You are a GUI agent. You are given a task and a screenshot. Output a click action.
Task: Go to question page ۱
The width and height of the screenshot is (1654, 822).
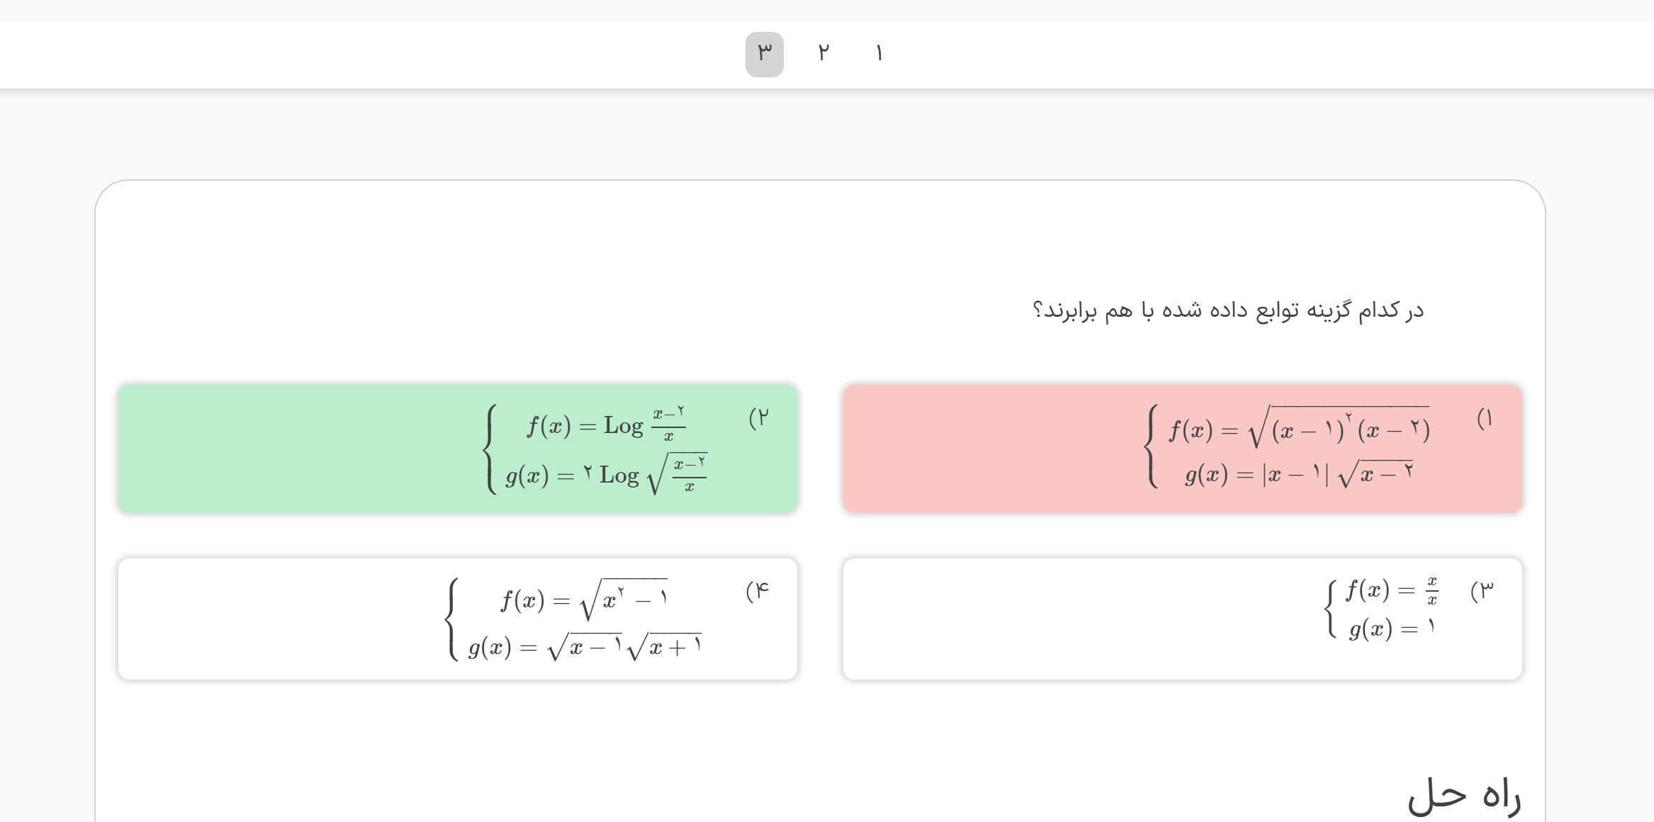pyautogui.click(x=879, y=54)
